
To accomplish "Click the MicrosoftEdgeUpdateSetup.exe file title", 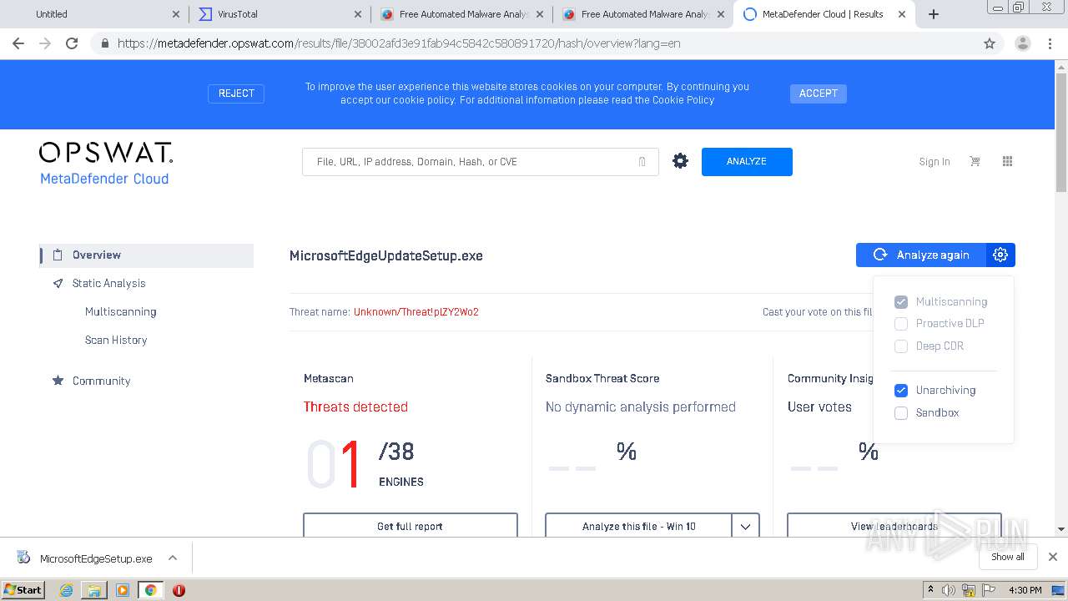I will tap(386, 256).
